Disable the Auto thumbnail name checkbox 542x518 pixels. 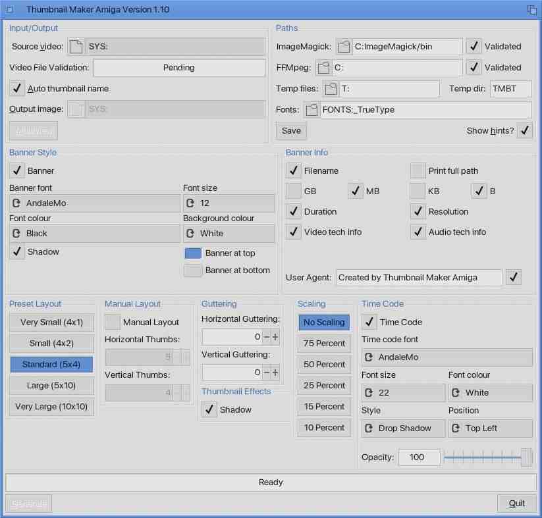tap(17, 89)
